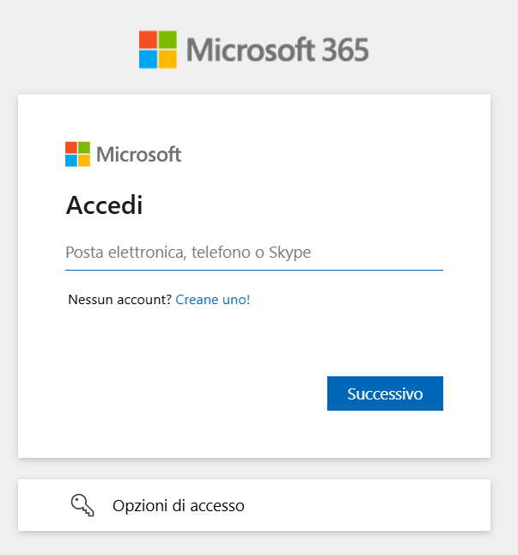Screen dimensions: 518x555
Task: Click the red square of the sign-in card logo
Action: pos(71,148)
